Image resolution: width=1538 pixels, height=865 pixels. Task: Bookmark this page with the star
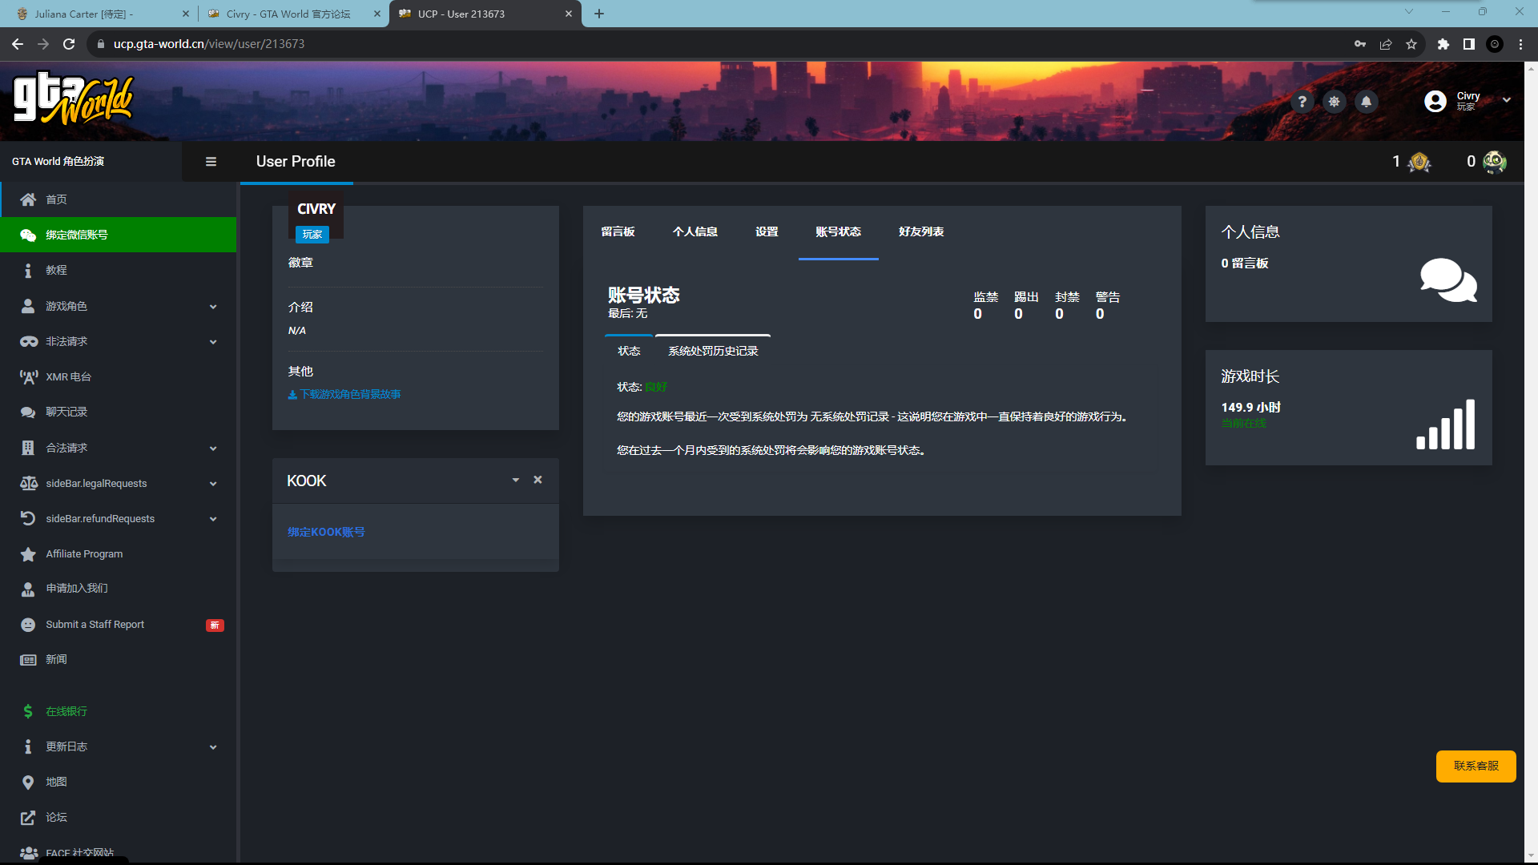click(x=1411, y=44)
